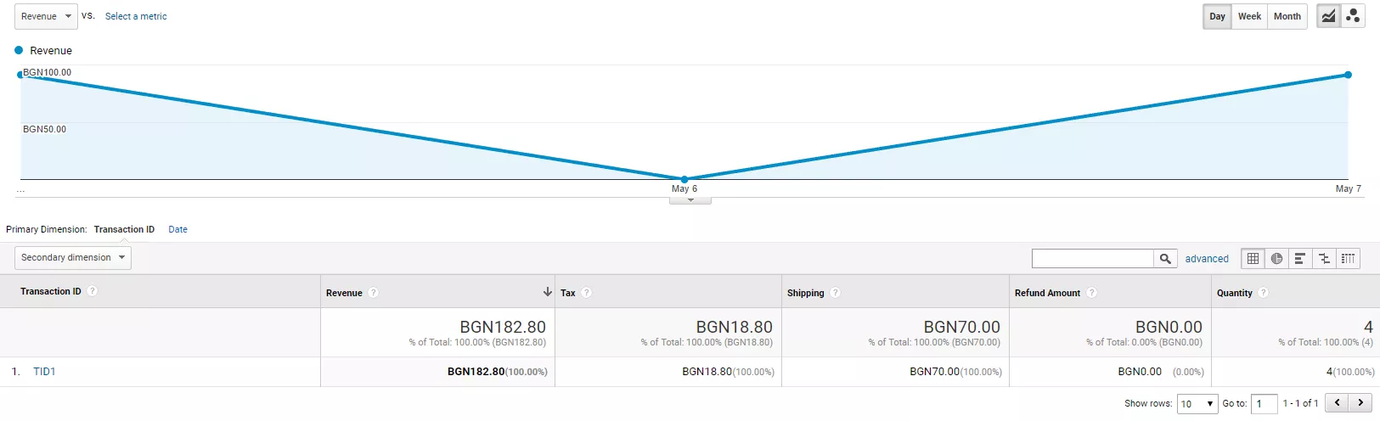Expand the chart annotations drawer arrow
This screenshot has height=421, width=1380.
point(690,200)
